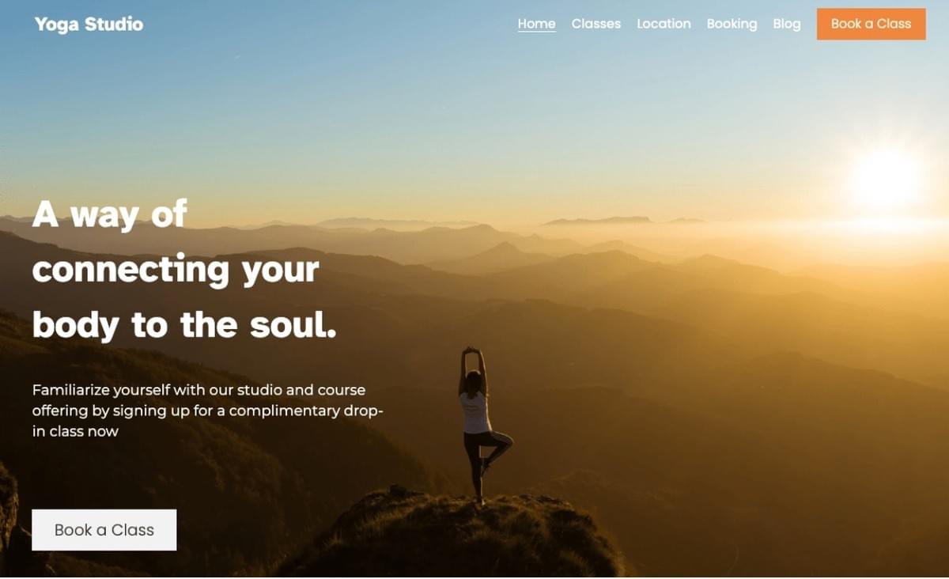This screenshot has width=949, height=579.
Task: Click the 'complimentary drop-' paragraph text
Action: pos(306,411)
